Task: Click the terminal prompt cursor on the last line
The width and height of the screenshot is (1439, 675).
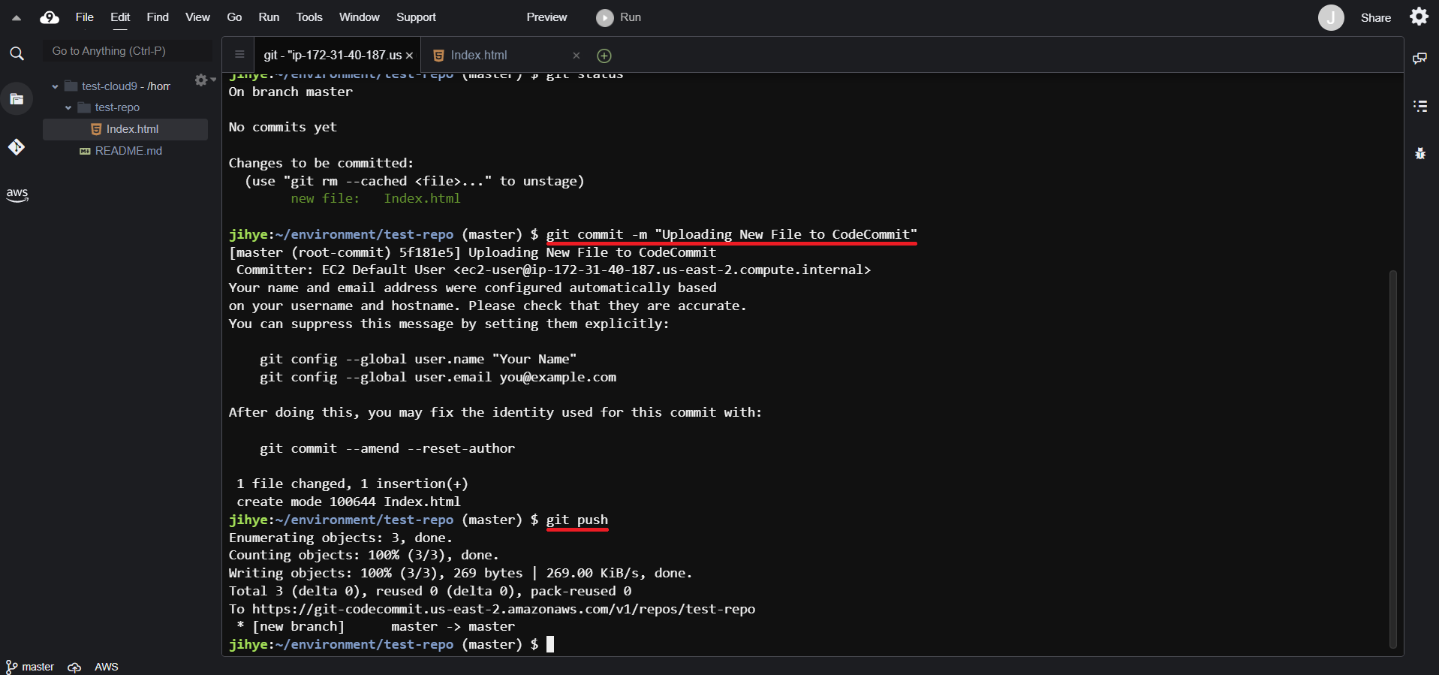Action: tap(550, 644)
